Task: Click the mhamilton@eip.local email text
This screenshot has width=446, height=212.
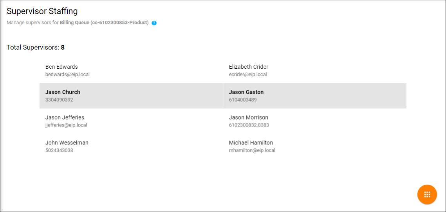Action: [252, 150]
